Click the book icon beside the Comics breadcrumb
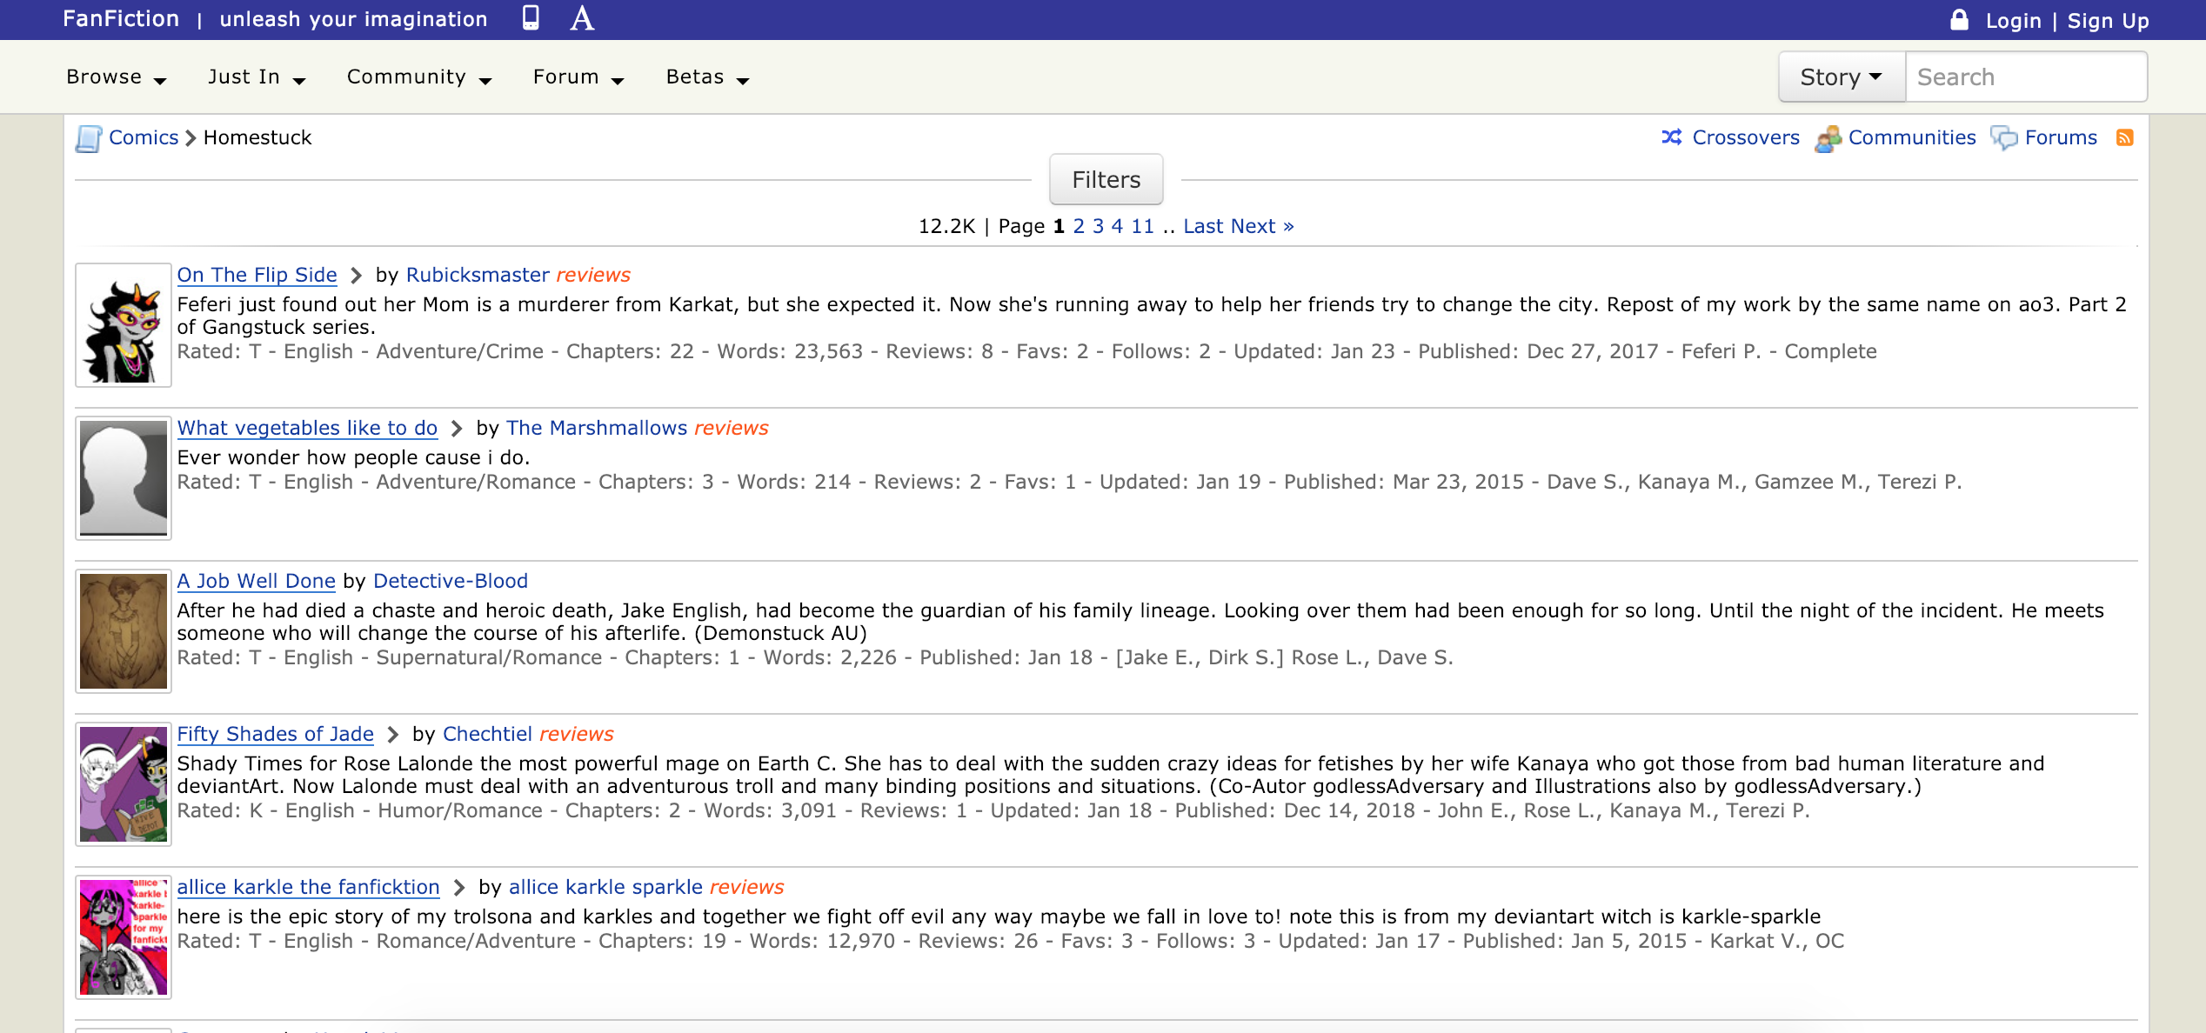 point(90,137)
